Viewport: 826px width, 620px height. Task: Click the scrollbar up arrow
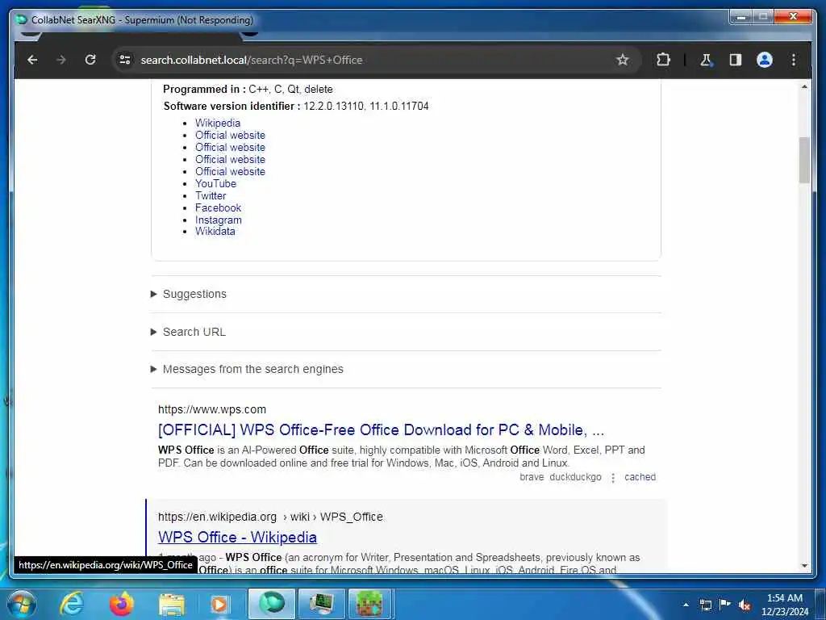(x=804, y=86)
